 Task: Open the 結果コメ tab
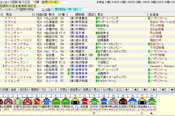(87, 90)
